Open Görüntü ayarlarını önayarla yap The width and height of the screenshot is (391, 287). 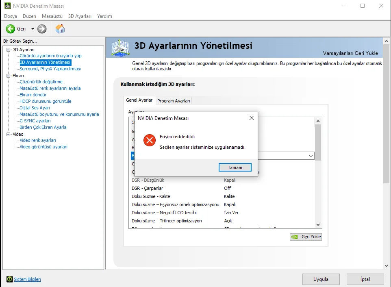[x=51, y=56]
